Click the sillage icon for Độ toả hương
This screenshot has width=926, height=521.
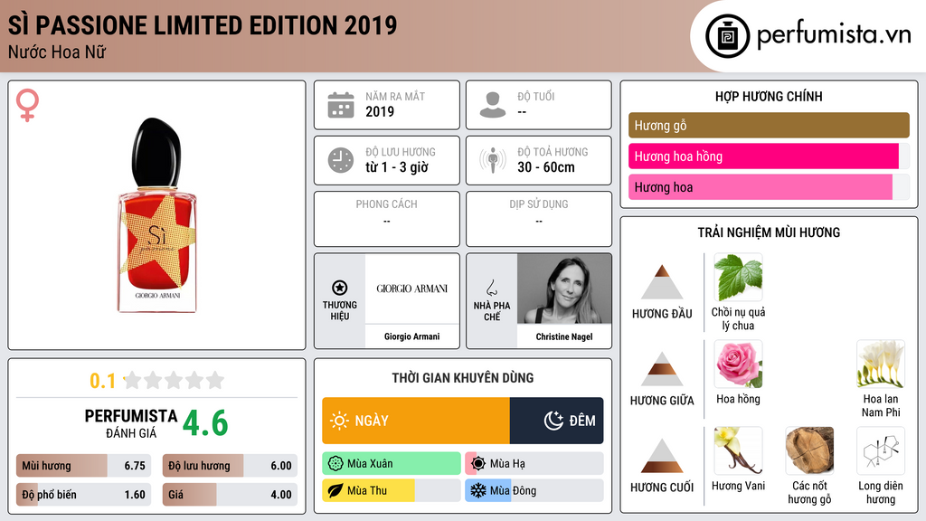[492, 160]
